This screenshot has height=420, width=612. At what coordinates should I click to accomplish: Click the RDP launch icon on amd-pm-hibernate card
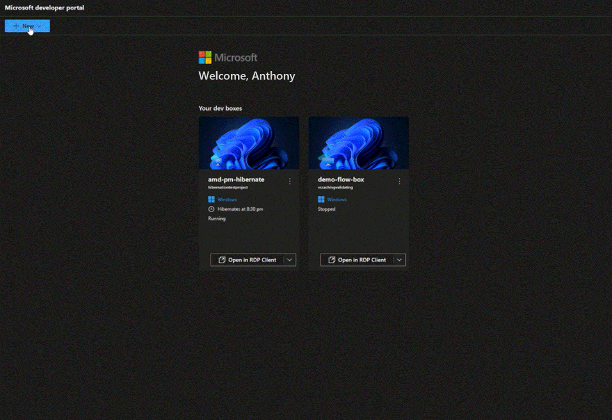tap(222, 260)
